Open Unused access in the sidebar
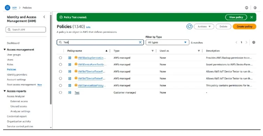This screenshot has height=136, width=263. coord(18,106)
